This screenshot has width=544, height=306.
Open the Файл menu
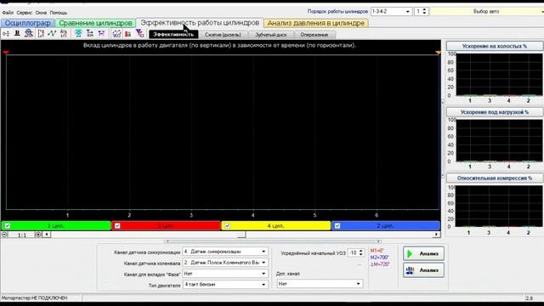coord(8,13)
